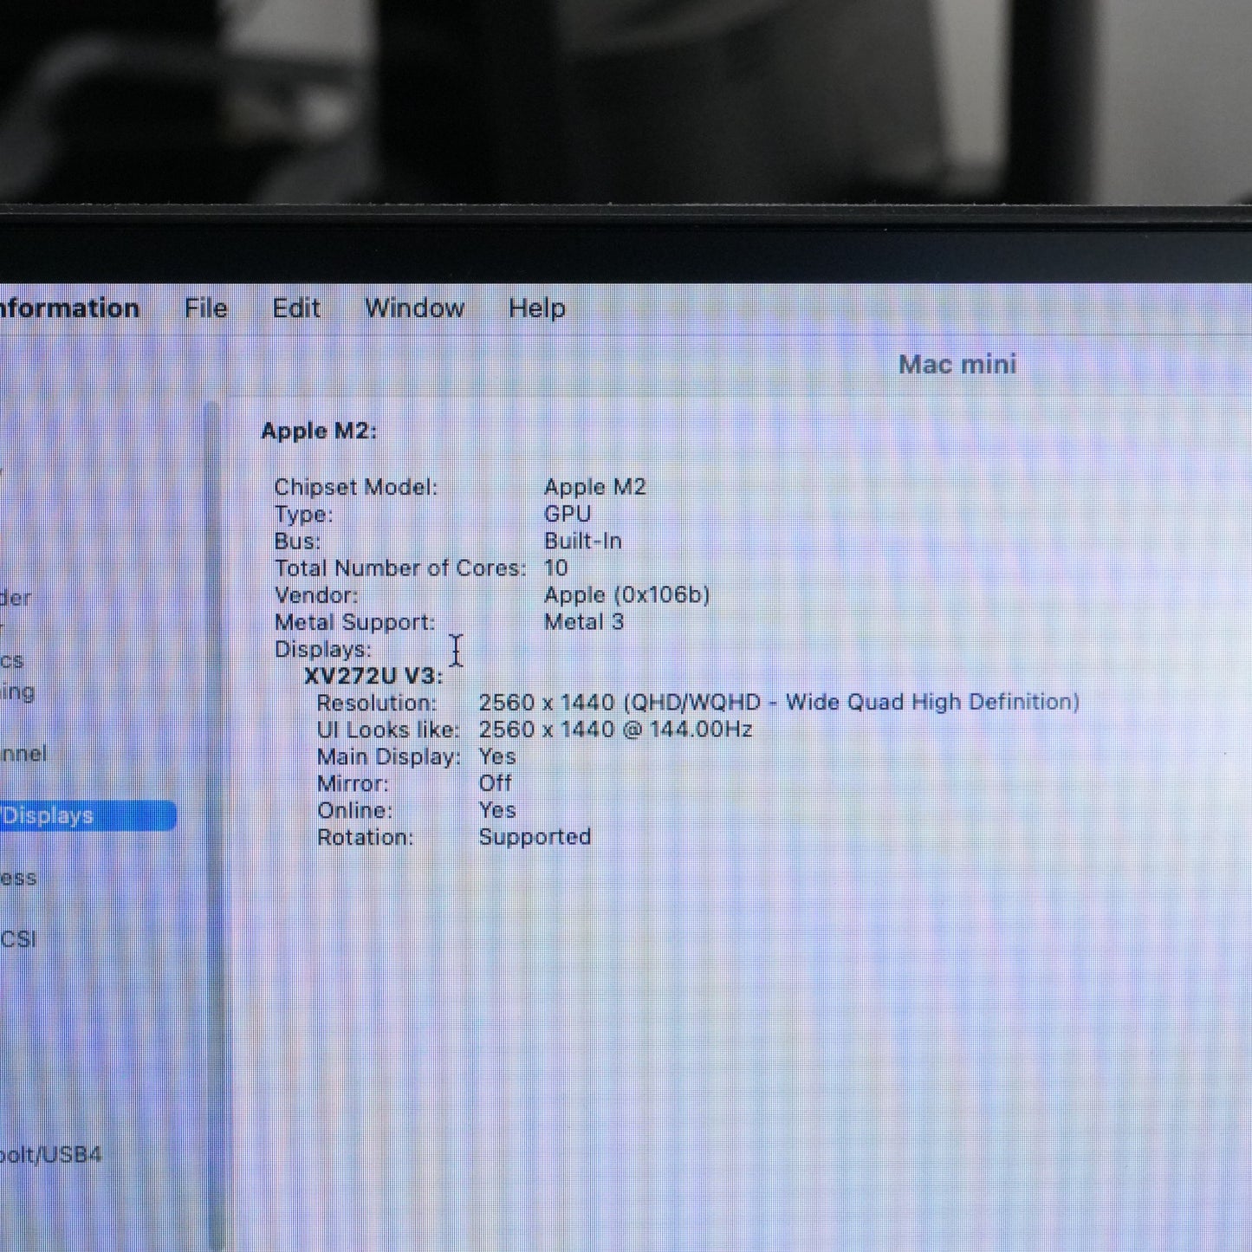Select Graphics/Displays in the sidebar

click(88, 816)
